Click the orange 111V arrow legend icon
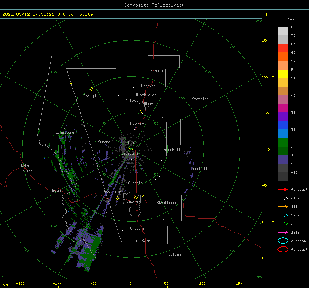 pyautogui.click(x=283, y=206)
